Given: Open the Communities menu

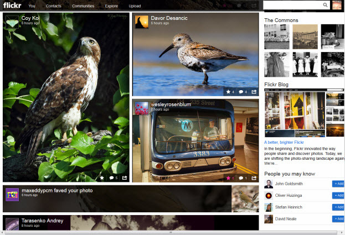Looking at the screenshot, I should (83, 6).
